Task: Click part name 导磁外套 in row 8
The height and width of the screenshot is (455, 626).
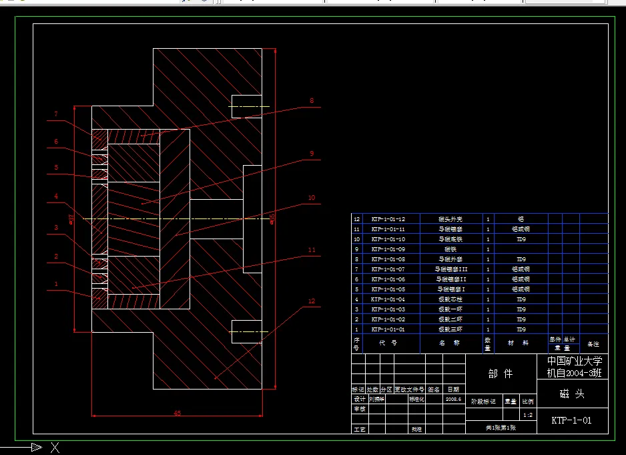Action: (450, 259)
